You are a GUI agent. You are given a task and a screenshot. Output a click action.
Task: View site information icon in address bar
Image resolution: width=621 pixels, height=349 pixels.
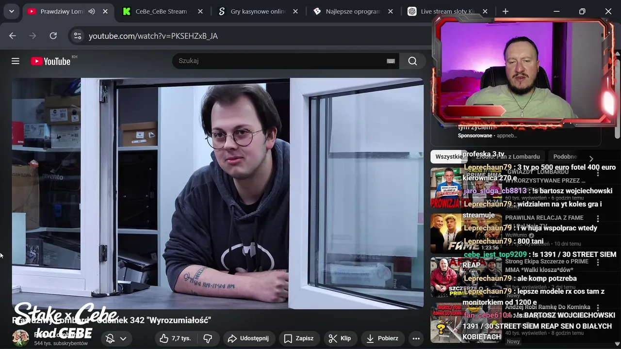(x=77, y=36)
